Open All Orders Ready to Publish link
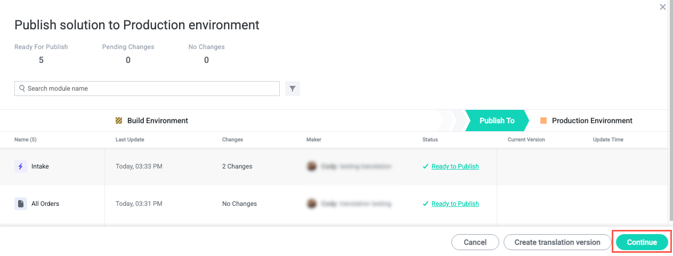The height and width of the screenshot is (256, 673). tap(455, 204)
